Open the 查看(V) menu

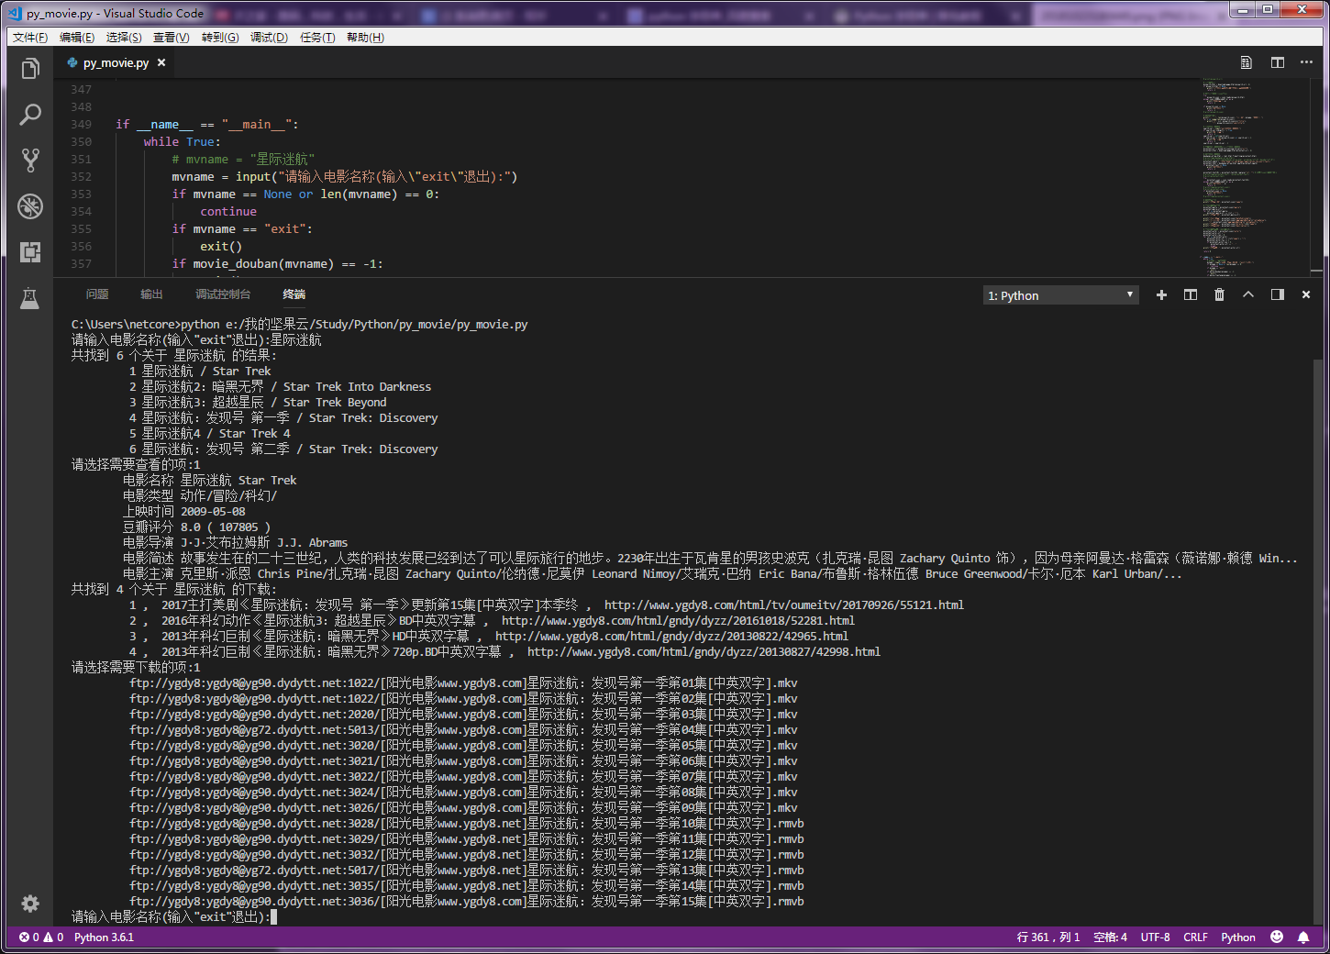click(x=172, y=38)
